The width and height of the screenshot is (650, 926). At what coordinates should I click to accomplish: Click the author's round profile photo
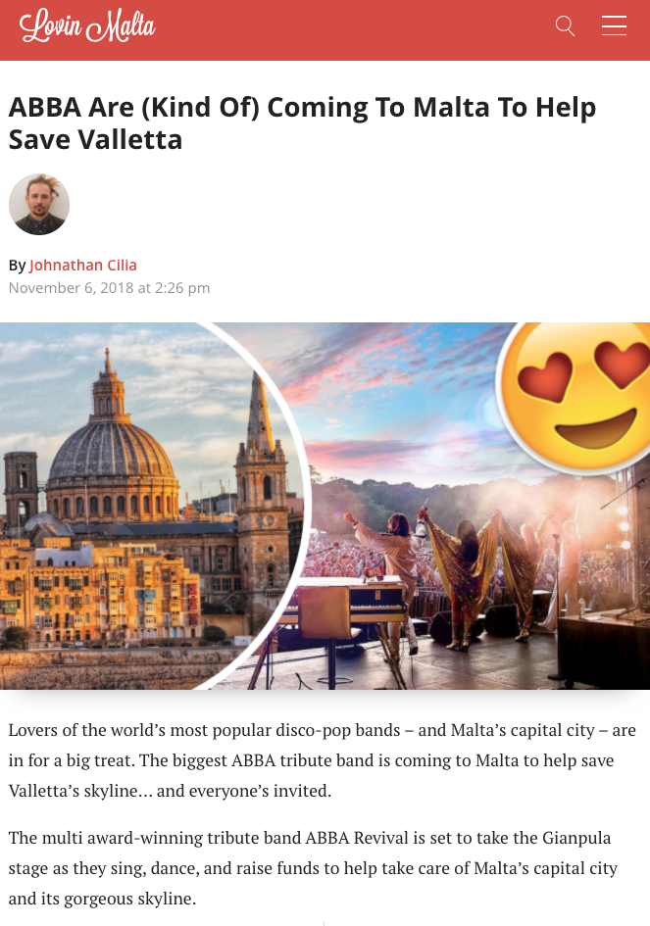[x=39, y=205]
